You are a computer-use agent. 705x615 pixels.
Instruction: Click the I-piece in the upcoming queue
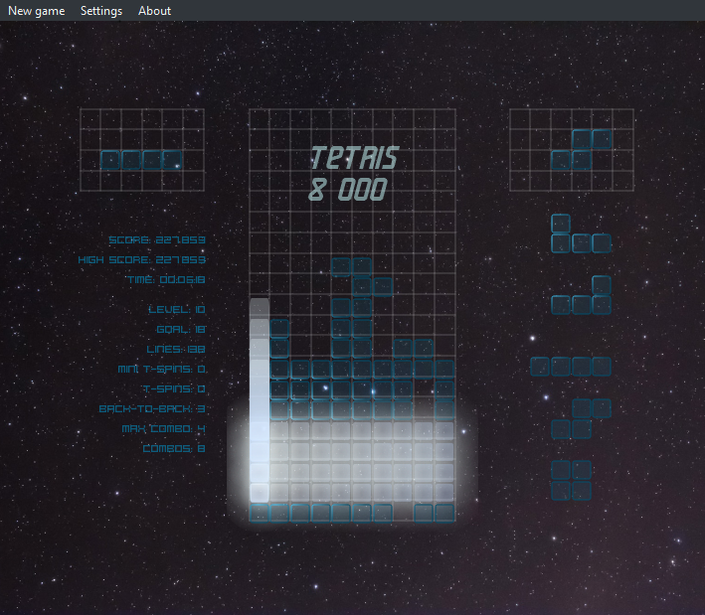tap(571, 367)
